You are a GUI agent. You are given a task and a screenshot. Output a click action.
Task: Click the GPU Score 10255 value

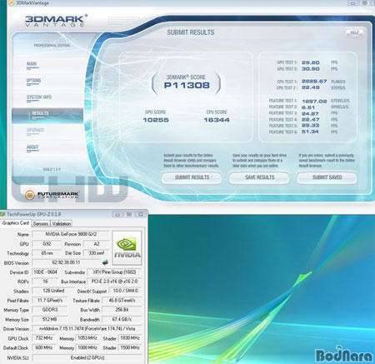pyautogui.click(x=156, y=120)
